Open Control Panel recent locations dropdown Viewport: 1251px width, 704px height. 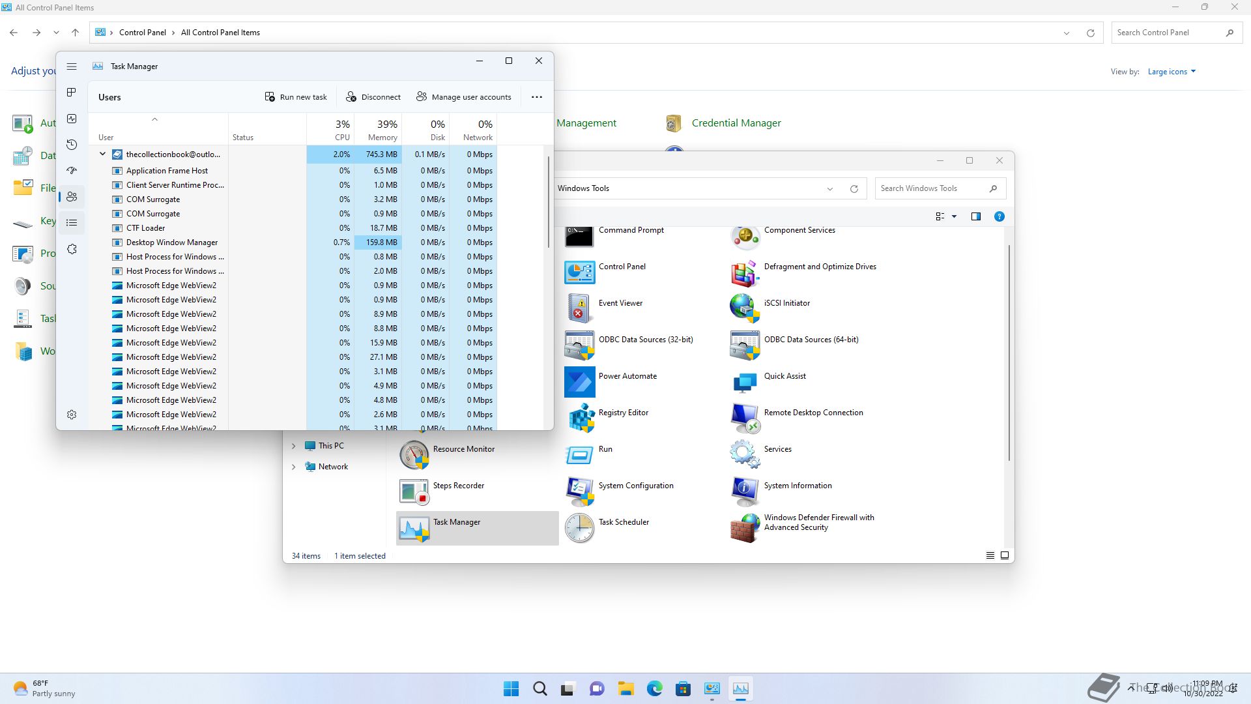(57, 33)
